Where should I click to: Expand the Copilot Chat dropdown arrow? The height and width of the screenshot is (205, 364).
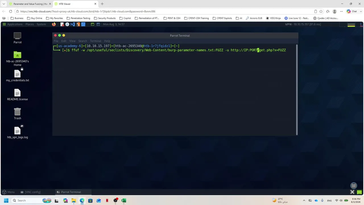[x=360, y=11]
